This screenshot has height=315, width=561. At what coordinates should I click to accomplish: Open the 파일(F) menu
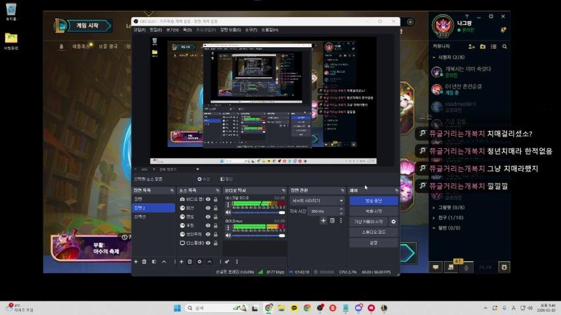139,30
